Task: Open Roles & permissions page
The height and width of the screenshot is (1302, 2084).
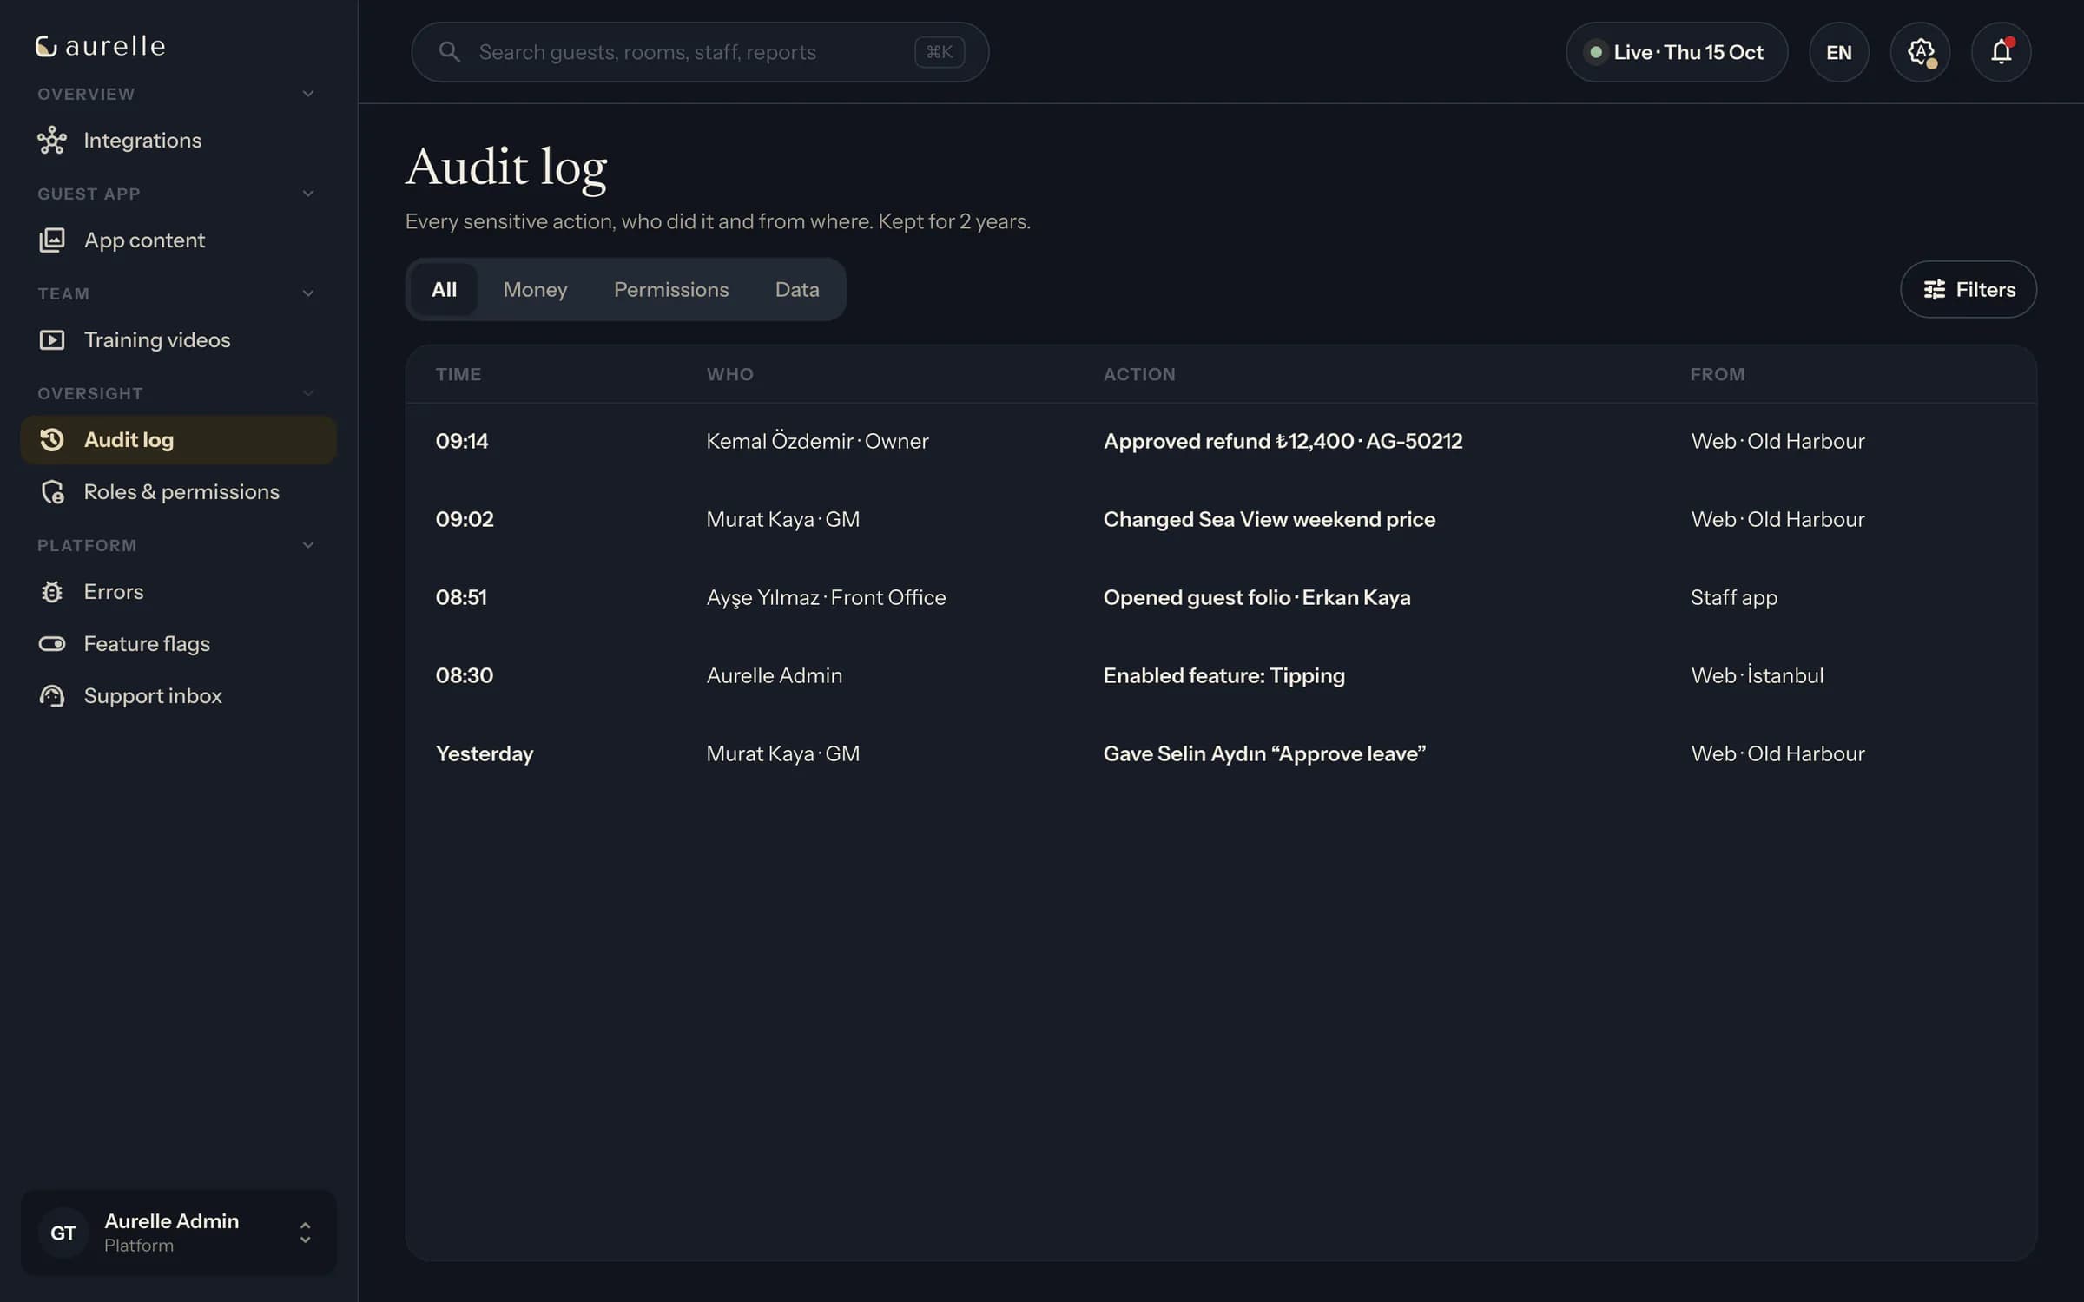Action: [x=178, y=492]
